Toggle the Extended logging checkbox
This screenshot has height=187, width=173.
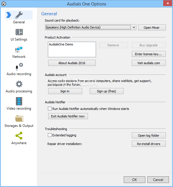(50, 135)
